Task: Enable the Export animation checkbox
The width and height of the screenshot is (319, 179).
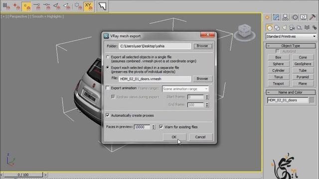Action: pos(108,88)
